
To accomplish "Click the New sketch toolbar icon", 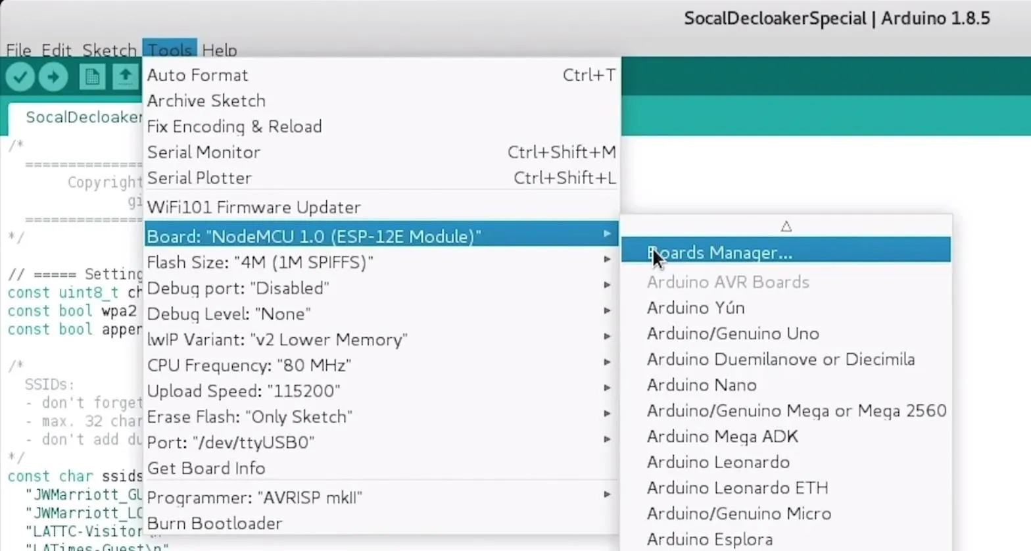I will point(92,78).
